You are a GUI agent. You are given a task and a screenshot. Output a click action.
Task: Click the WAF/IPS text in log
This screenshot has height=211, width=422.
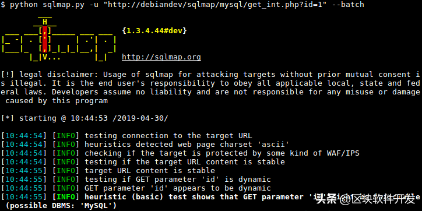pos(343,153)
